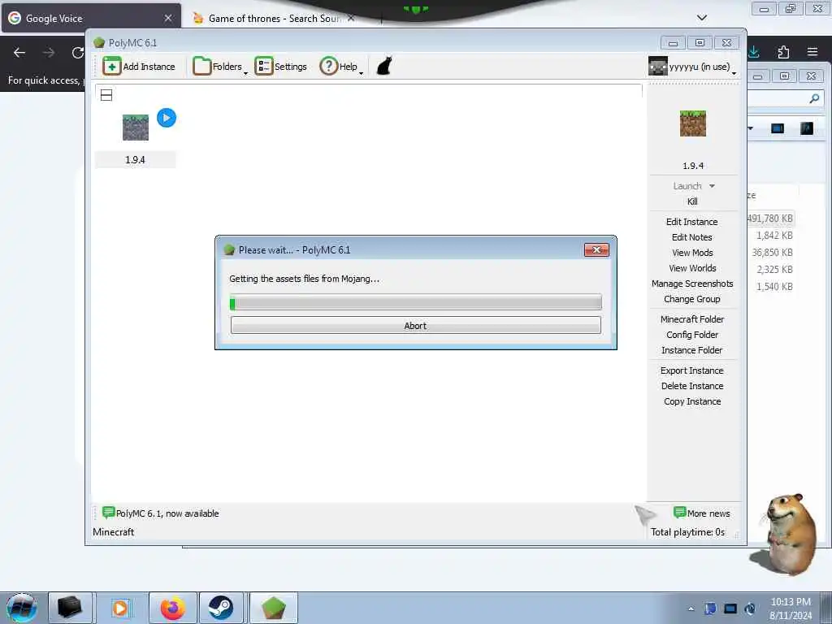Open the browser extensions puzzle icon
The image size is (832, 624).
[783, 52]
